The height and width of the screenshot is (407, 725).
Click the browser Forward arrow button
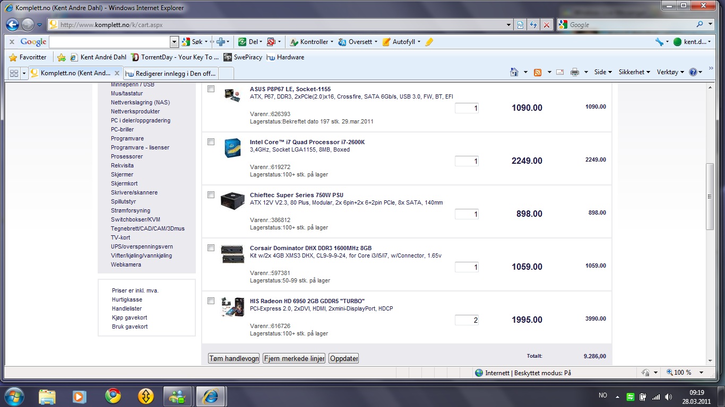[28, 24]
